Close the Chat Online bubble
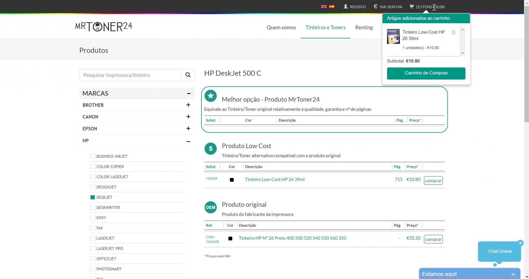The width and height of the screenshot is (529, 279). [x=520, y=243]
